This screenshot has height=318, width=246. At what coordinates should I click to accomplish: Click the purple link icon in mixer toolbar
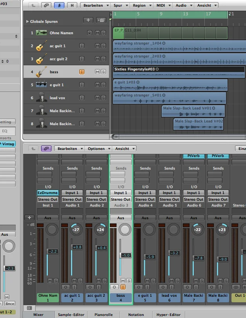[x=46, y=149]
